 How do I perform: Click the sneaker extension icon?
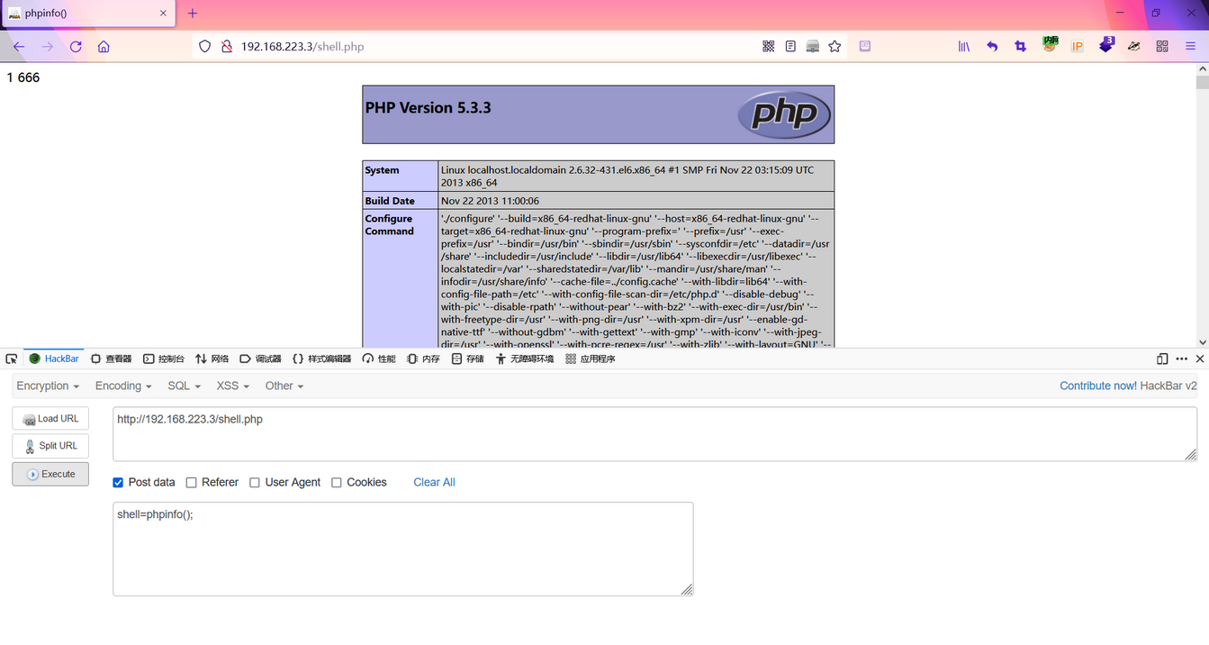point(1134,47)
